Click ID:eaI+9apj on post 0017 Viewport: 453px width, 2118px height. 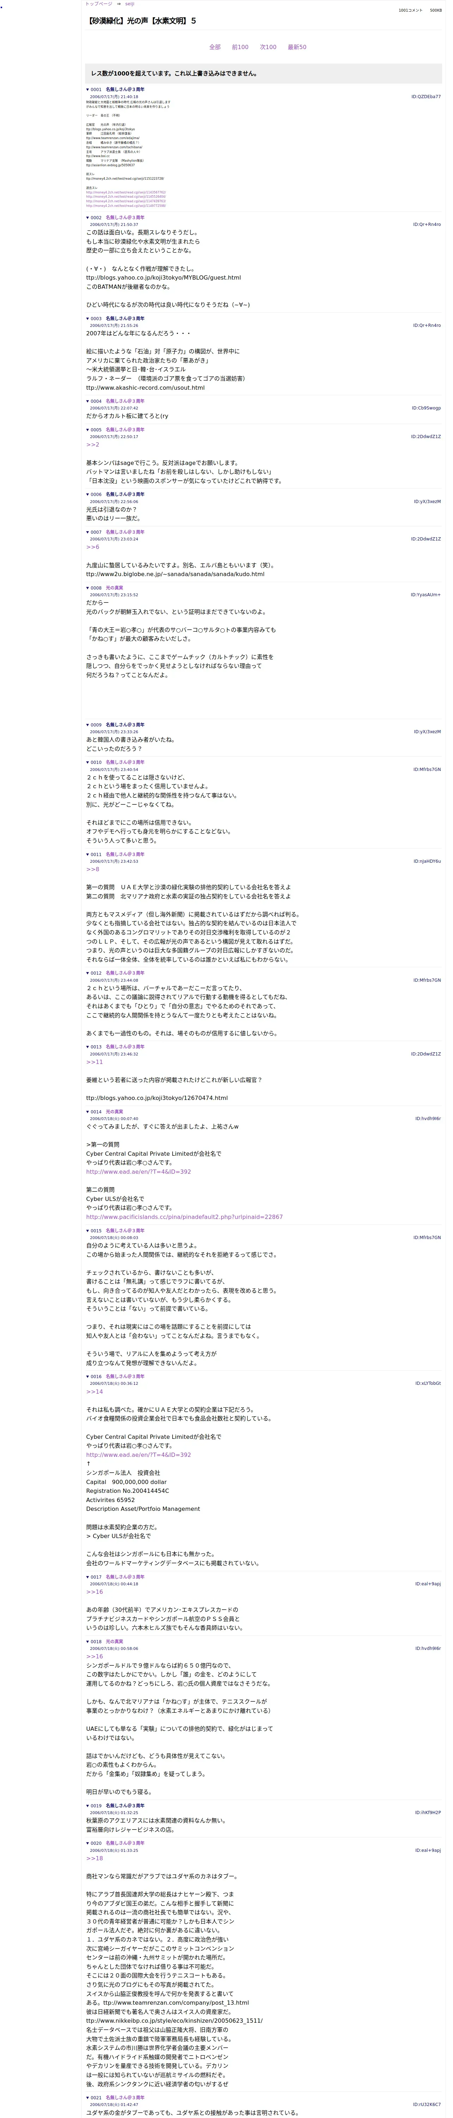pyautogui.click(x=428, y=1584)
